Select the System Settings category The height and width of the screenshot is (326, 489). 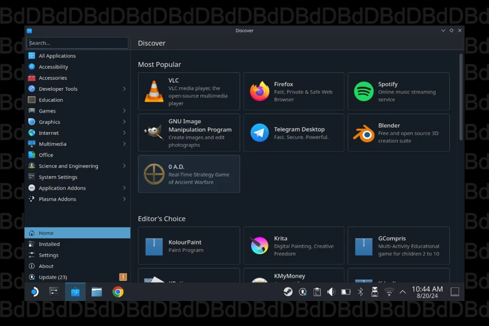point(77,177)
